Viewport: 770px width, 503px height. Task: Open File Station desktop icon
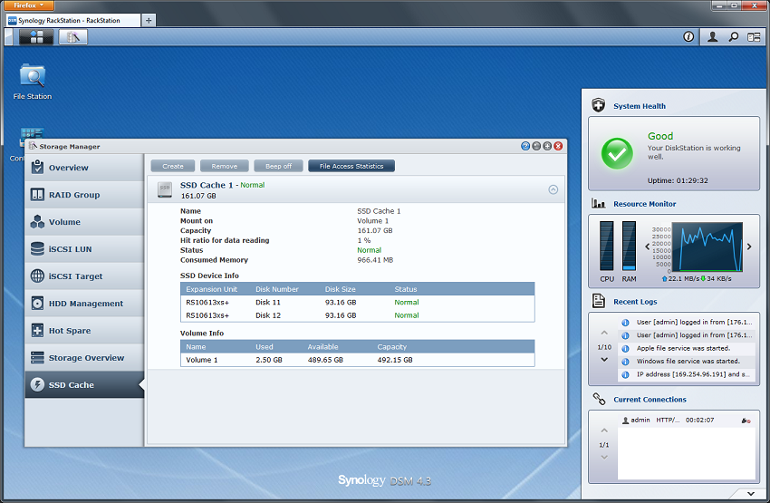(x=33, y=82)
